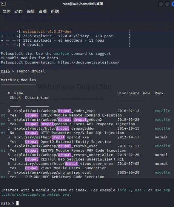Open the 动作 menu
174x207 pixels.
coord(19,11)
